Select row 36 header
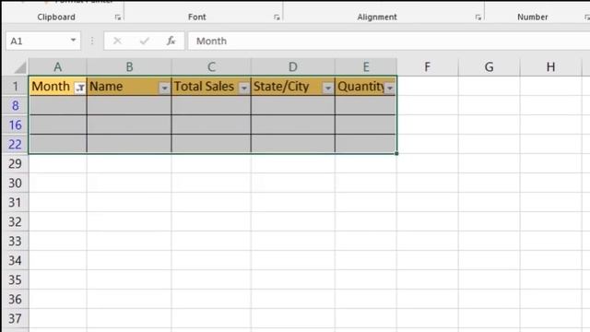The height and width of the screenshot is (332, 590). point(15,299)
